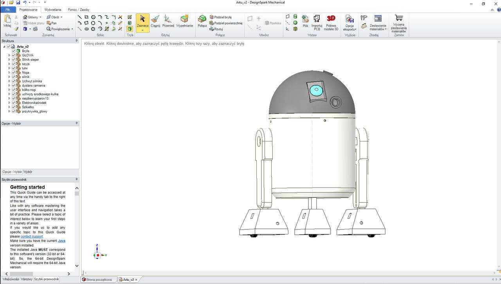Screen dimensions: 501x284
Task: Open the Główny view dropdown
Action: (40, 17)
